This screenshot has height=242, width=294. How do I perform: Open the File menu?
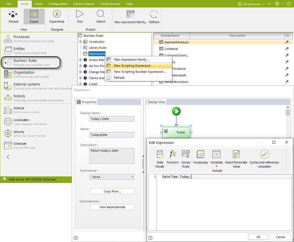(9, 4)
